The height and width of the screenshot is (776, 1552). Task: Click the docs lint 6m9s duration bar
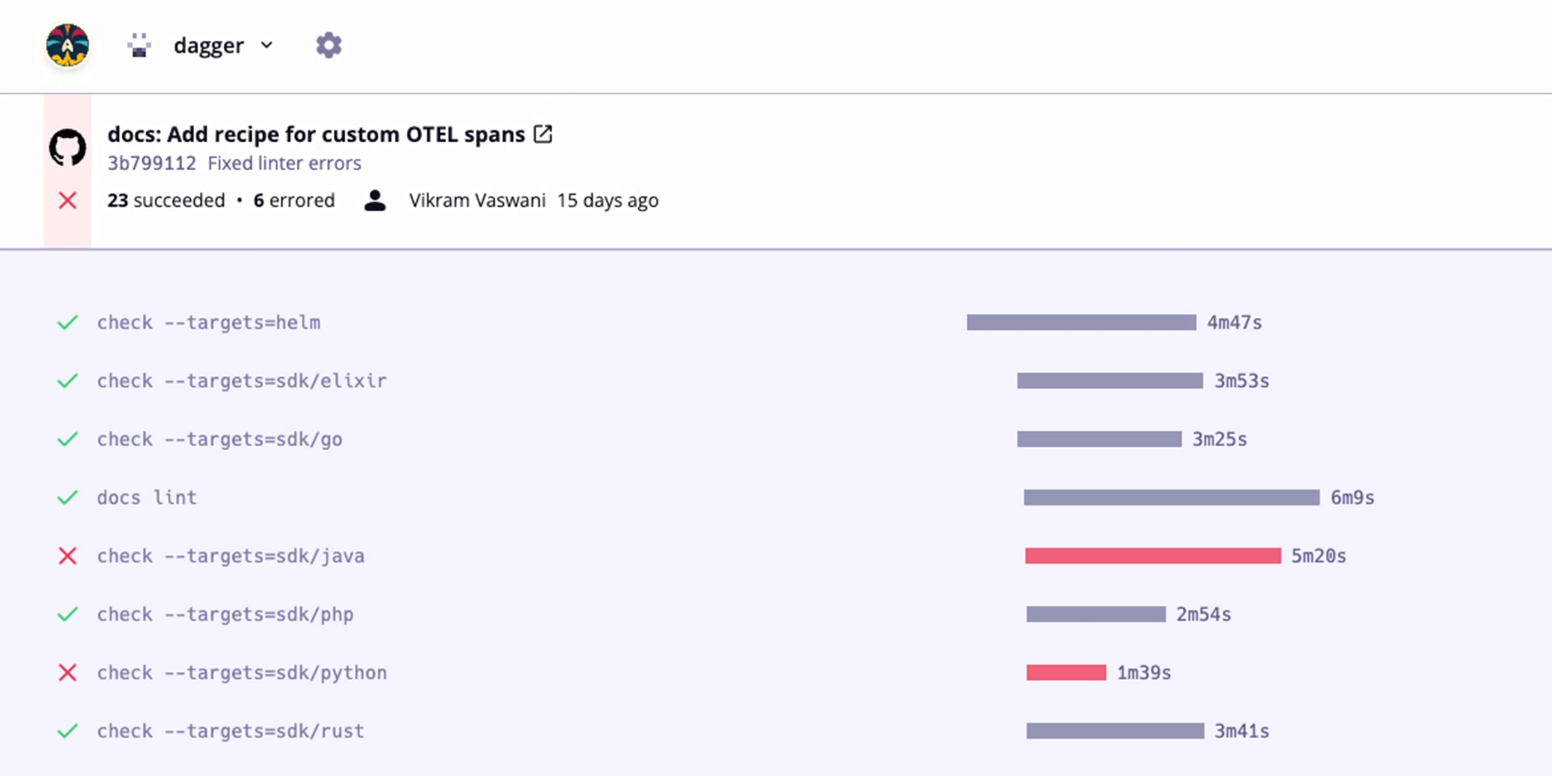1171,497
